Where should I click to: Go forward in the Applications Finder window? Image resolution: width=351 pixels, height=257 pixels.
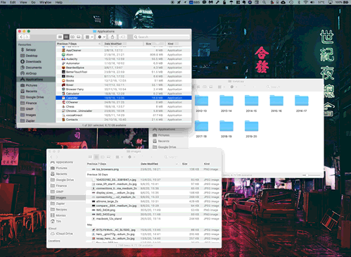[27, 37]
